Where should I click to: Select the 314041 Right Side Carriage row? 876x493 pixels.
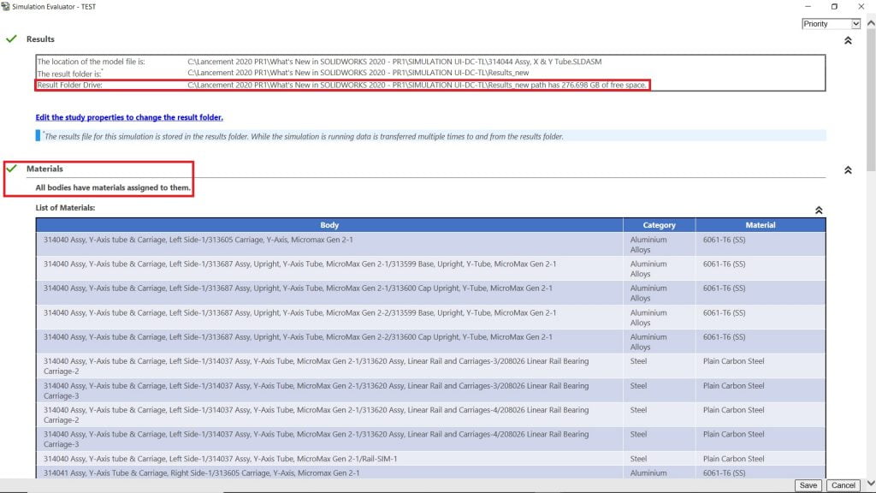tap(431, 472)
